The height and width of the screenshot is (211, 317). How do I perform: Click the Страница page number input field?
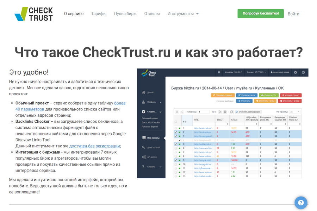[x=204, y=112]
